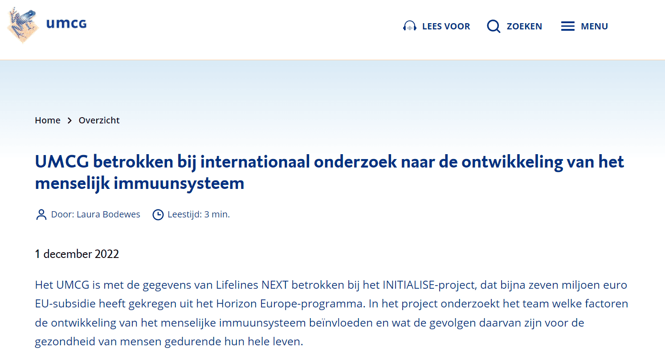Click the LEES VOOR label
This screenshot has height=360, width=665.
point(446,26)
